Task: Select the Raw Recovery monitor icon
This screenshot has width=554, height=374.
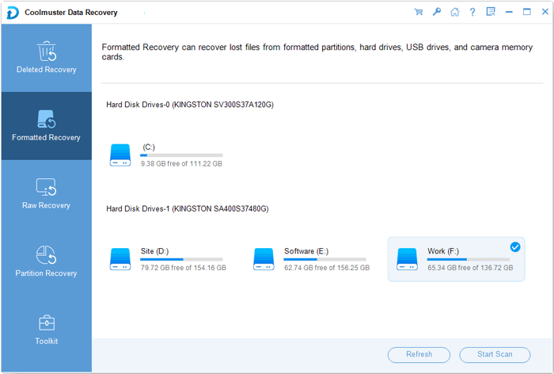Action: [46, 187]
